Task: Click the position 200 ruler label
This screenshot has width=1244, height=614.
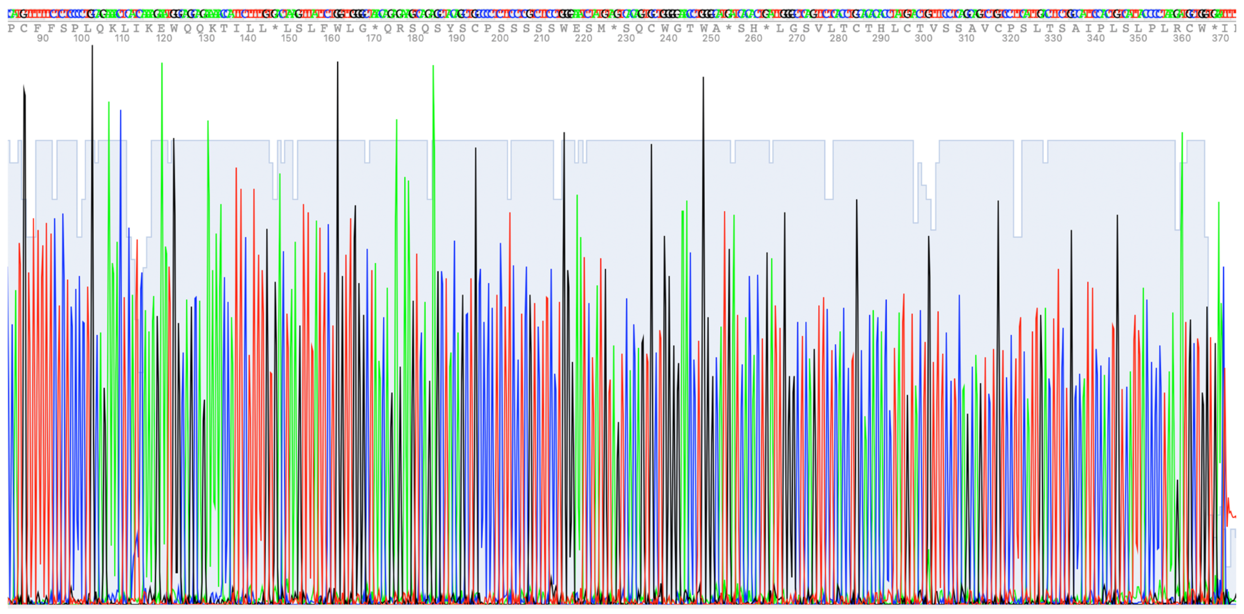Action: tap(499, 38)
